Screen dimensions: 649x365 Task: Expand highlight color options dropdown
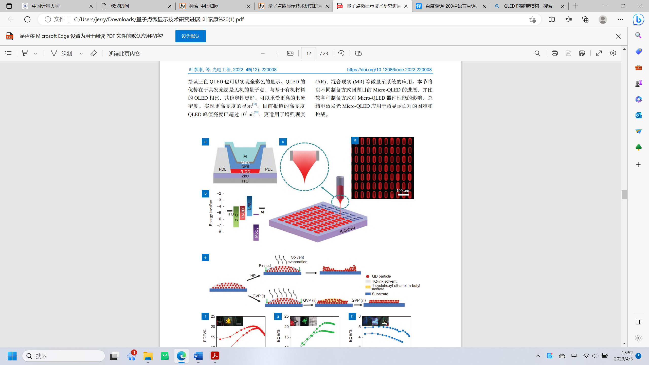[35, 53]
